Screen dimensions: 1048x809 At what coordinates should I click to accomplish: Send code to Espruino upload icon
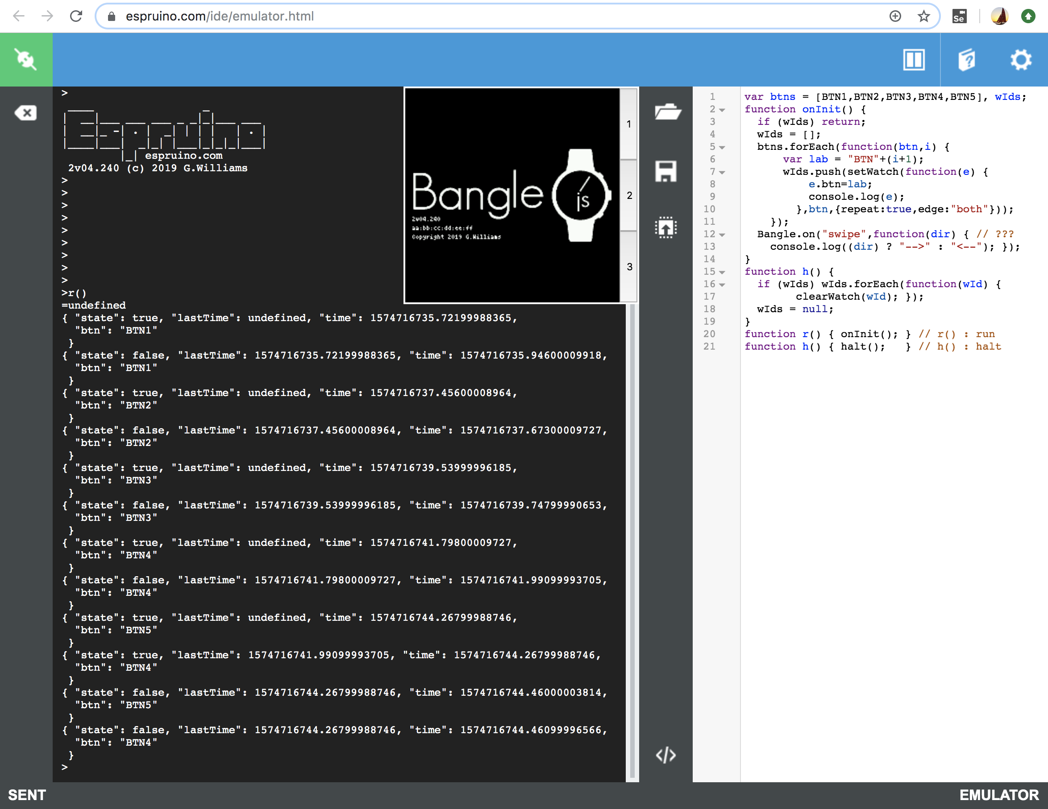point(666,228)
